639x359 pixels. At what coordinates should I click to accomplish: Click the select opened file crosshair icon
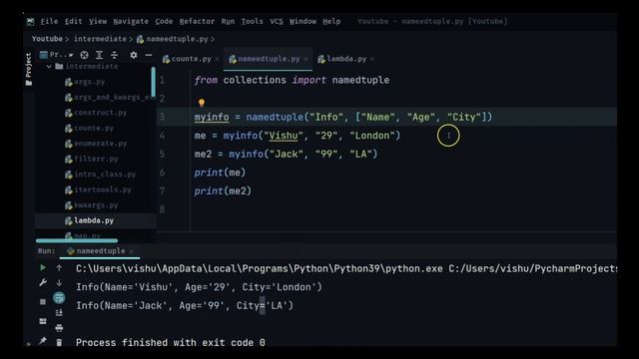(84, 55)
